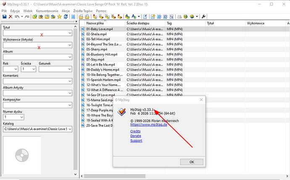Expand the Wykonawca (Artysta) dropdown
The width and height of the screenshot is (290, 180).
click(x=70, y=45)
